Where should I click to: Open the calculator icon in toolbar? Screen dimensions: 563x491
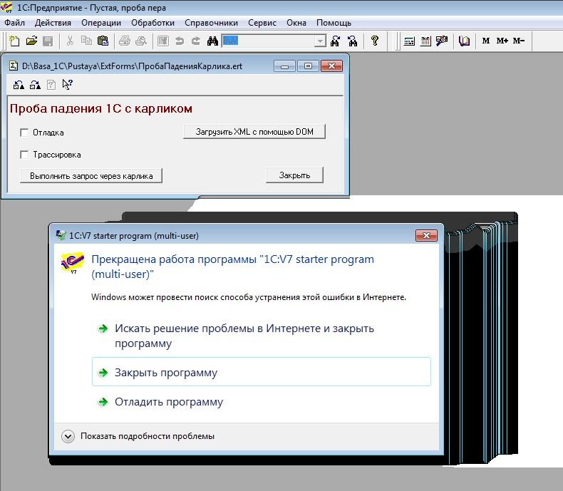410,41
